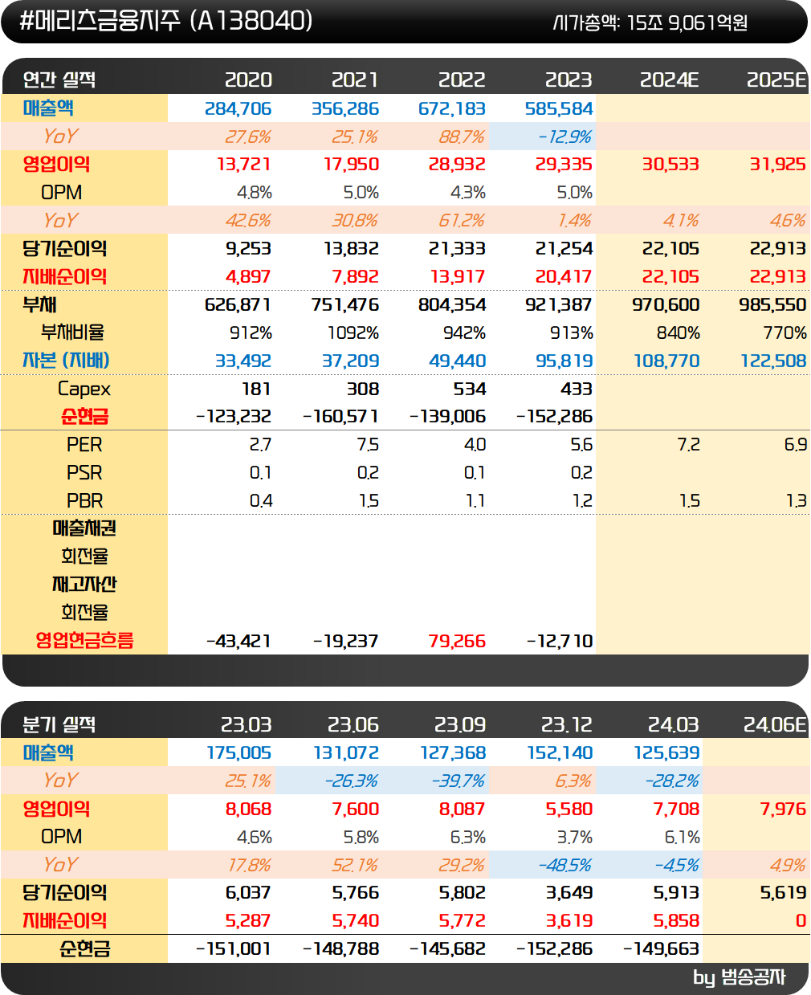811x995 pixels.
Task: Click the Capex value 534
Action: pos(470,389)
